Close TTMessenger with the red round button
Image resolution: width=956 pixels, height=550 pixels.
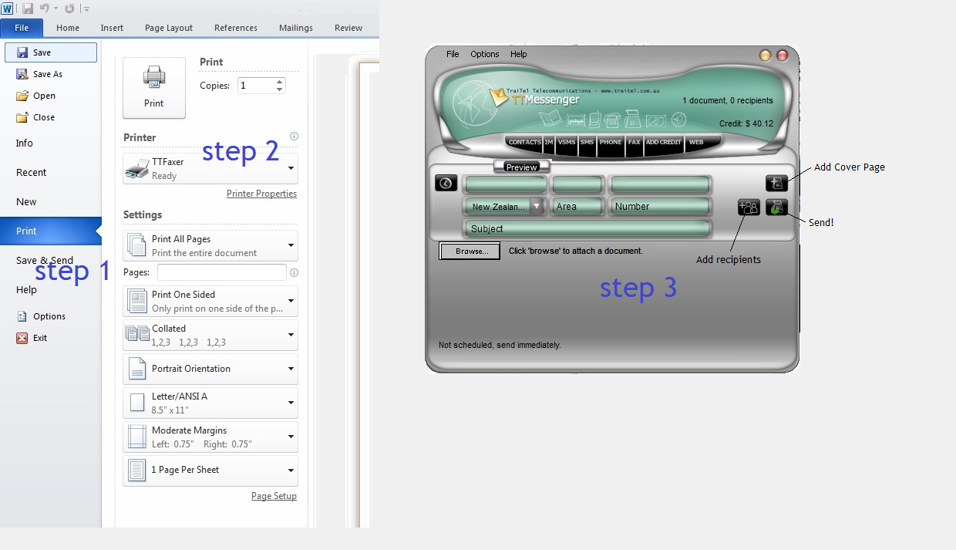point(782,56)
